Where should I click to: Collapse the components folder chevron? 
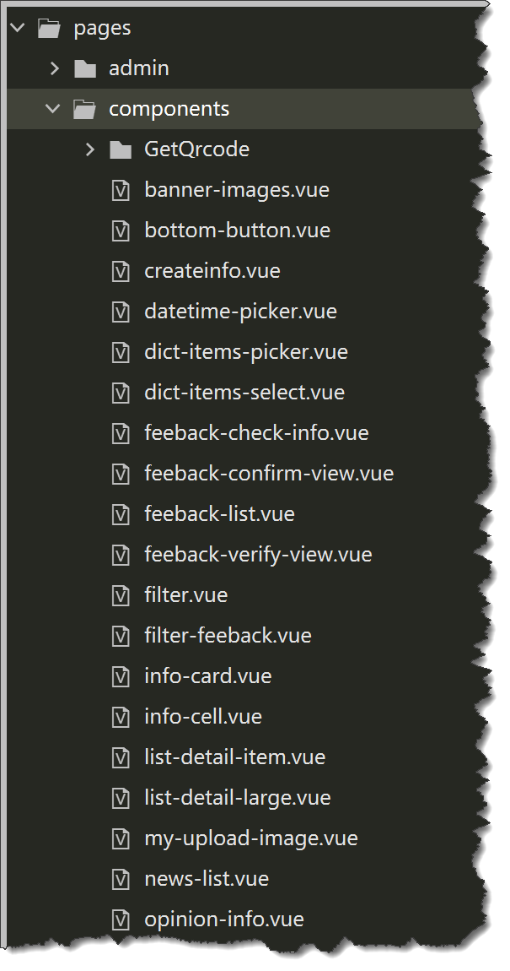point(53,108)
